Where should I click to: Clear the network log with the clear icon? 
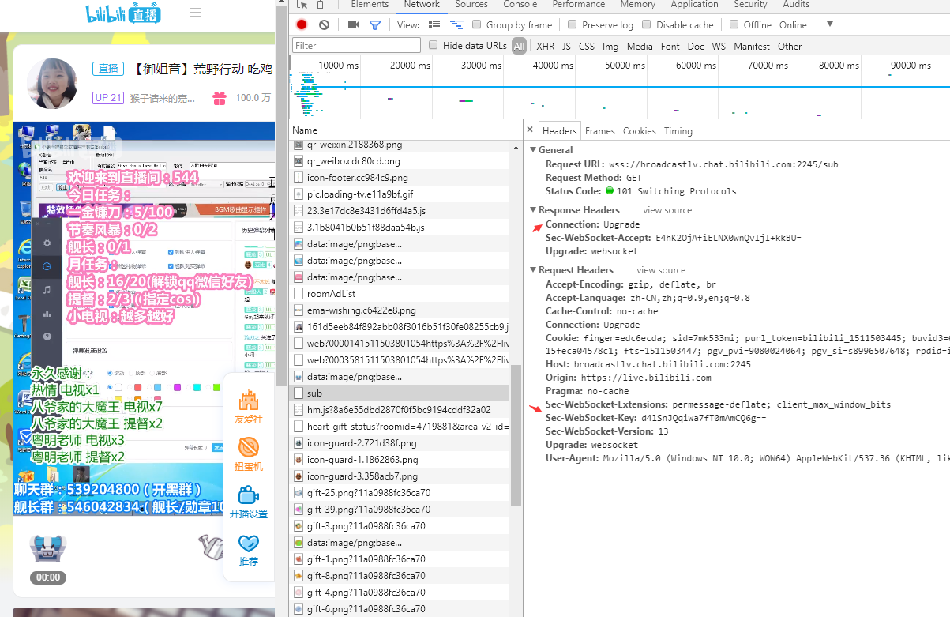tap(324, 24)
